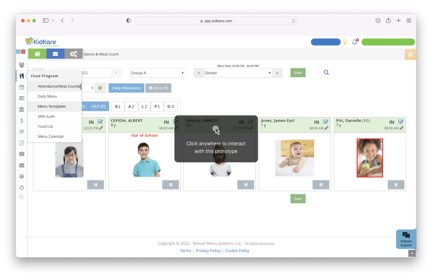
Task: Switch to the OUT (0) tab
Action: 99,106
